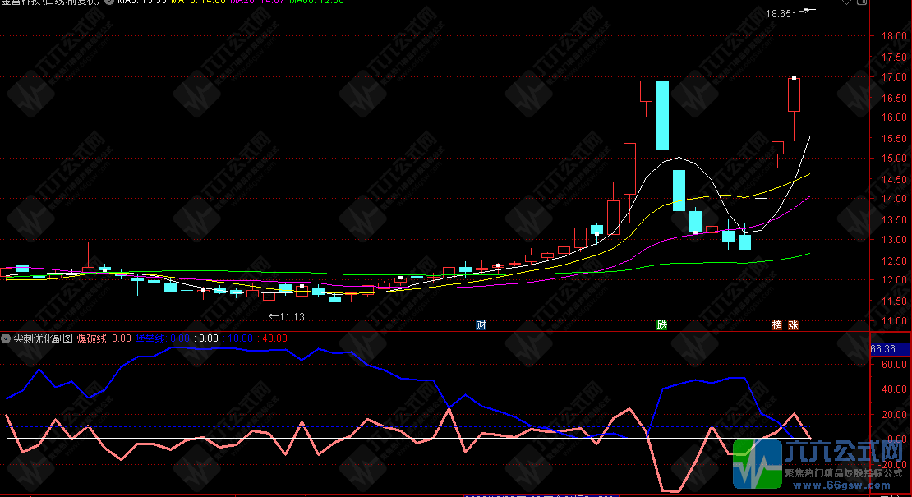This screenshot has height=497, width=912.
Task: Click the 11.13 low price label
Action: (292, 317)
